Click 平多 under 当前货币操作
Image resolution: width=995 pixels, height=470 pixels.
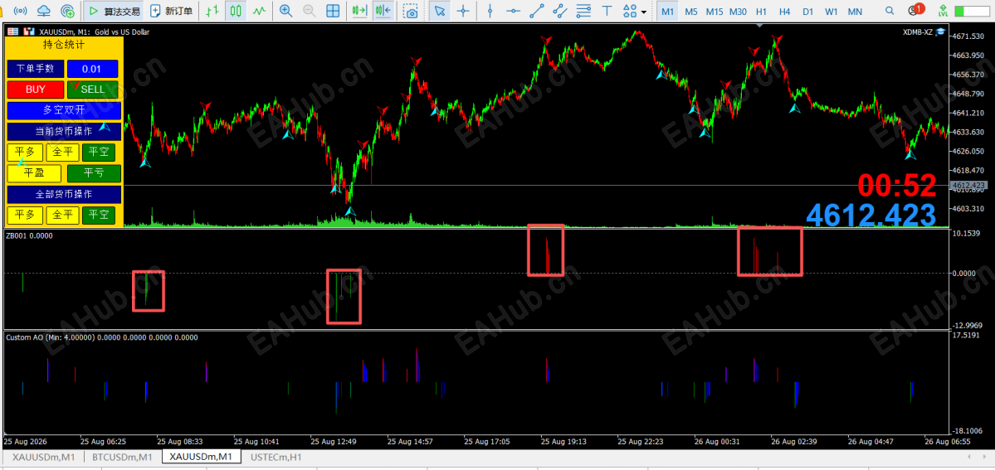(26, 153)
